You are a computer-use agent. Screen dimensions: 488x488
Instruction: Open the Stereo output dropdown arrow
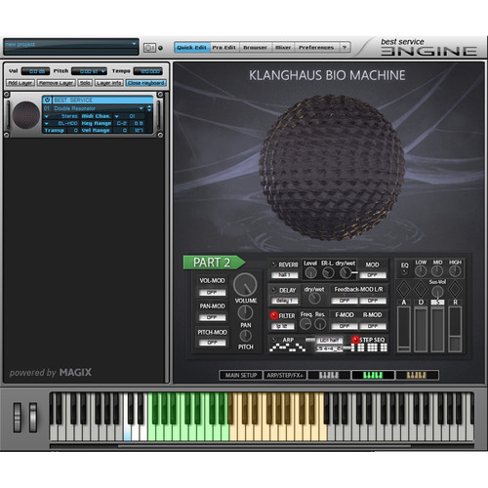[x=47, y=116]
